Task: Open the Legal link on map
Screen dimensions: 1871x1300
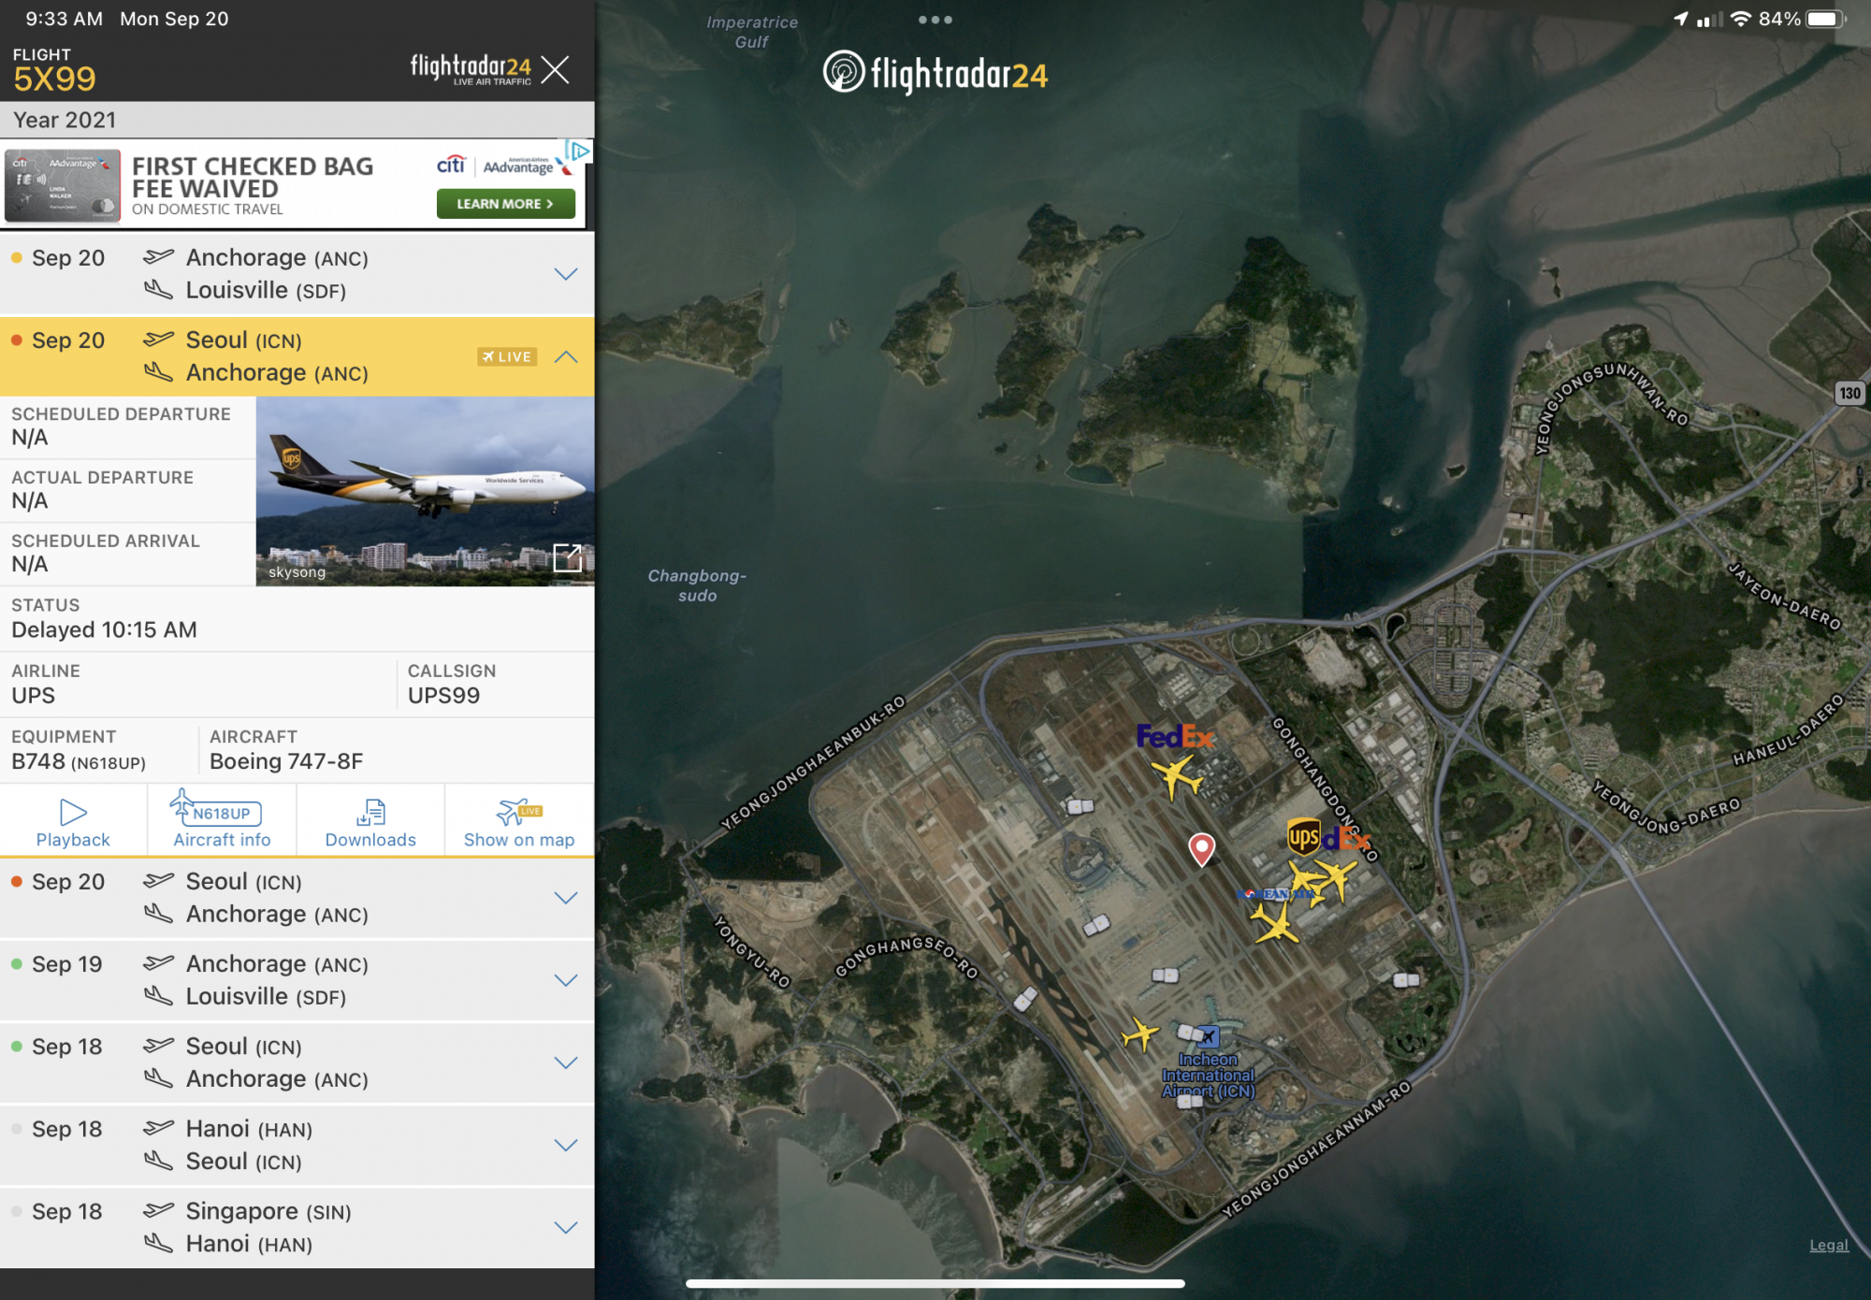Action: (x=1828, y=1245)
